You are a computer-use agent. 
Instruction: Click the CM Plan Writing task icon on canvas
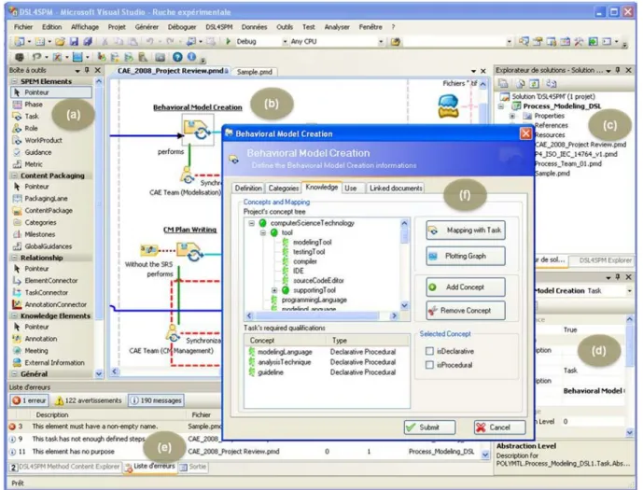(189, 251)
